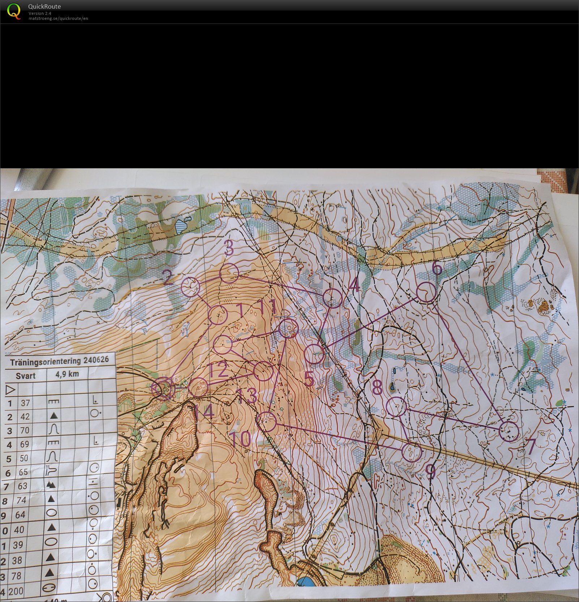579x602 pixels.
Task: Select the '4,9 km' course length cell
Action: (67, 374)
